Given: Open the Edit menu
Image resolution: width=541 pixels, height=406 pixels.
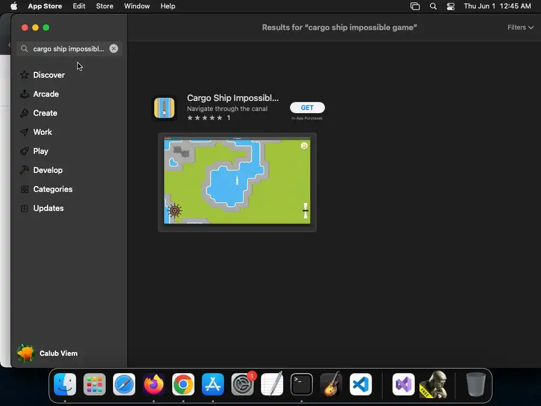Looking at the screenshot, I should point(79,6).
